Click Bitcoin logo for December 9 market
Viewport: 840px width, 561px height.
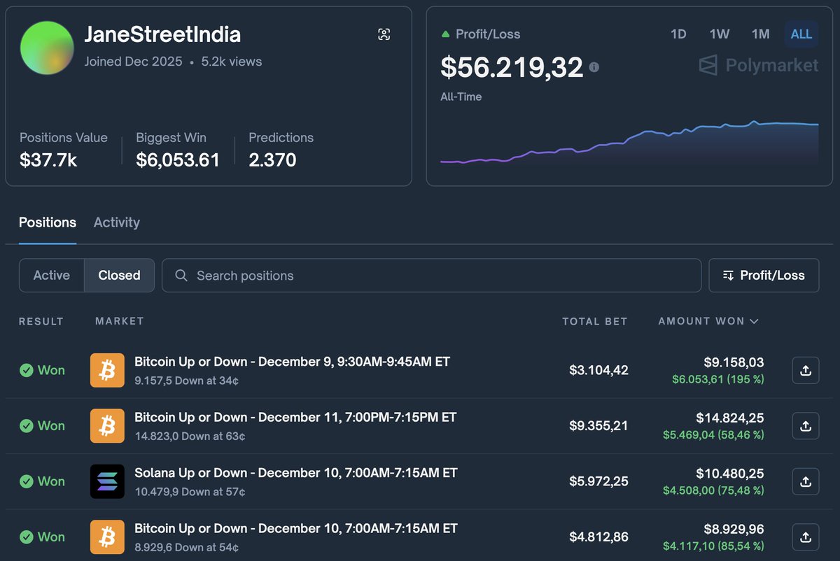tap(107, 371)
